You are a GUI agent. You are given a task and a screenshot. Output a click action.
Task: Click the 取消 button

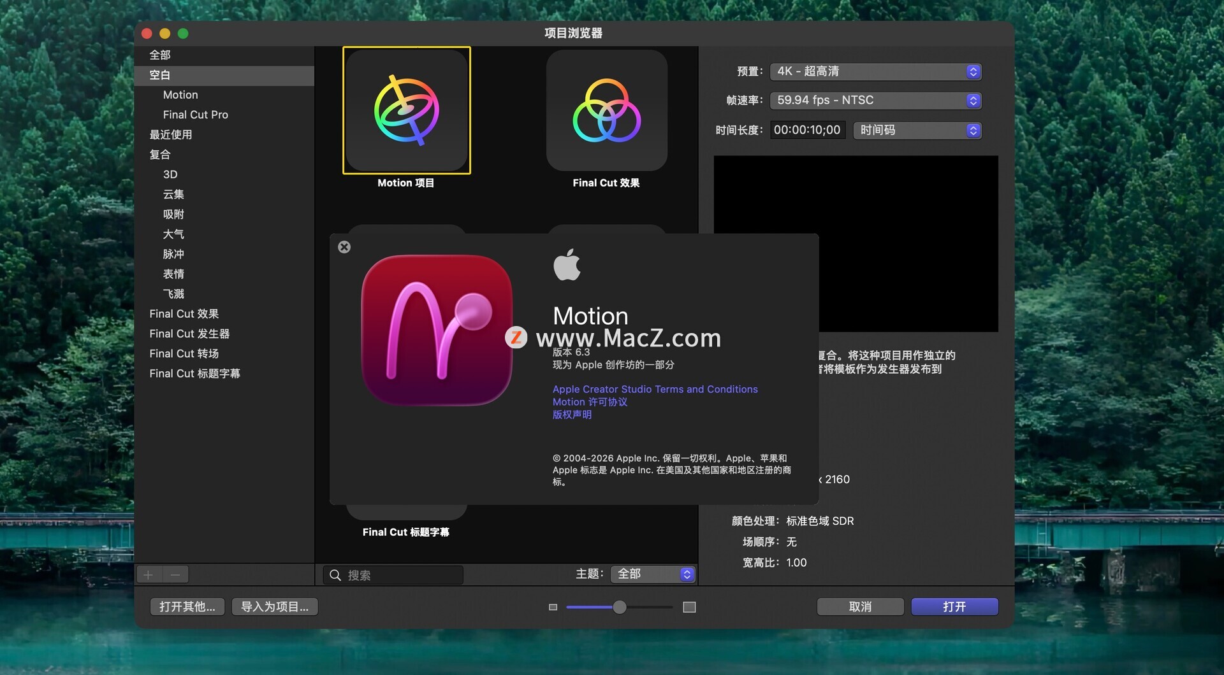click(860, 607)
